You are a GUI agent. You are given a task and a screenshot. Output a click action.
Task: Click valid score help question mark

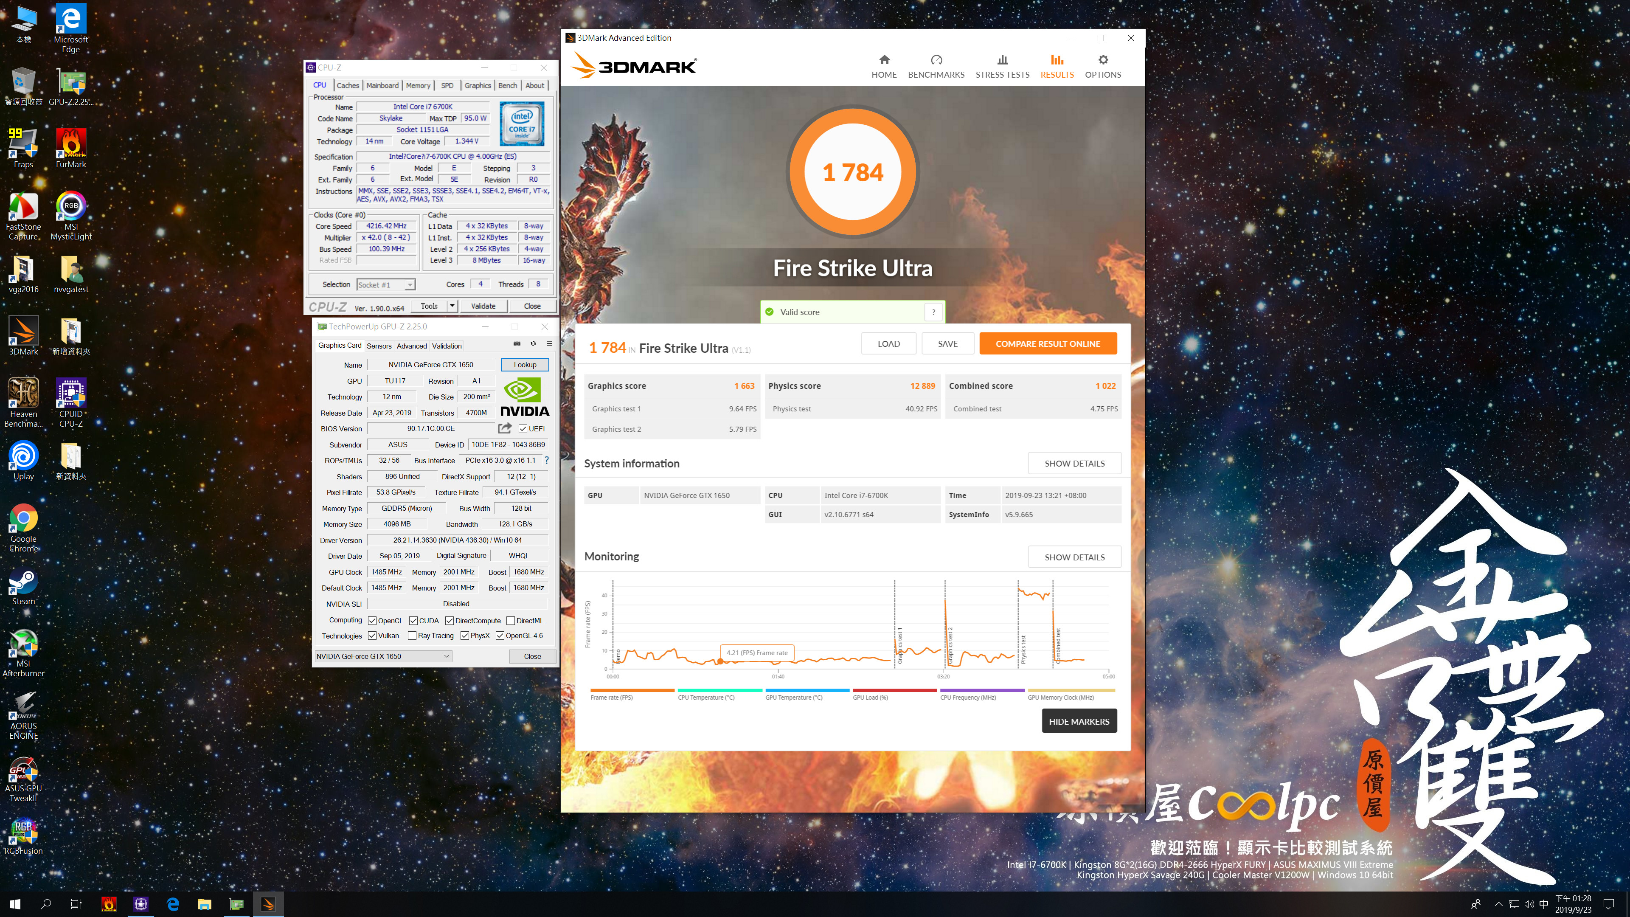tap(933, 312)
